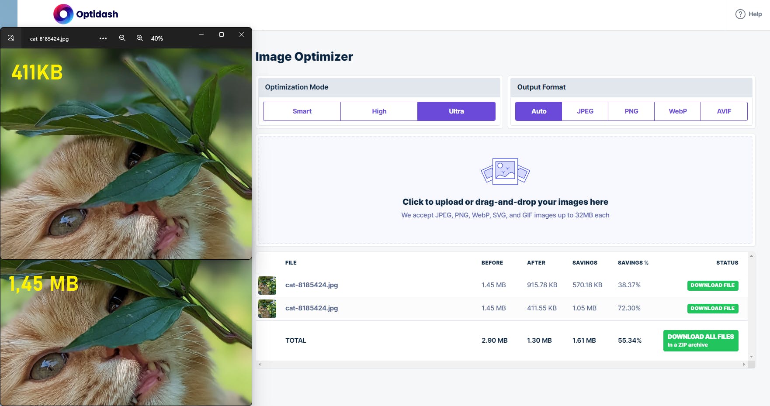Image resolution: width=770 pixels, height=406 pixels.
Task: Open thumbnail of the 915.78 KB cat file
Action: click(x=267, y=286)
